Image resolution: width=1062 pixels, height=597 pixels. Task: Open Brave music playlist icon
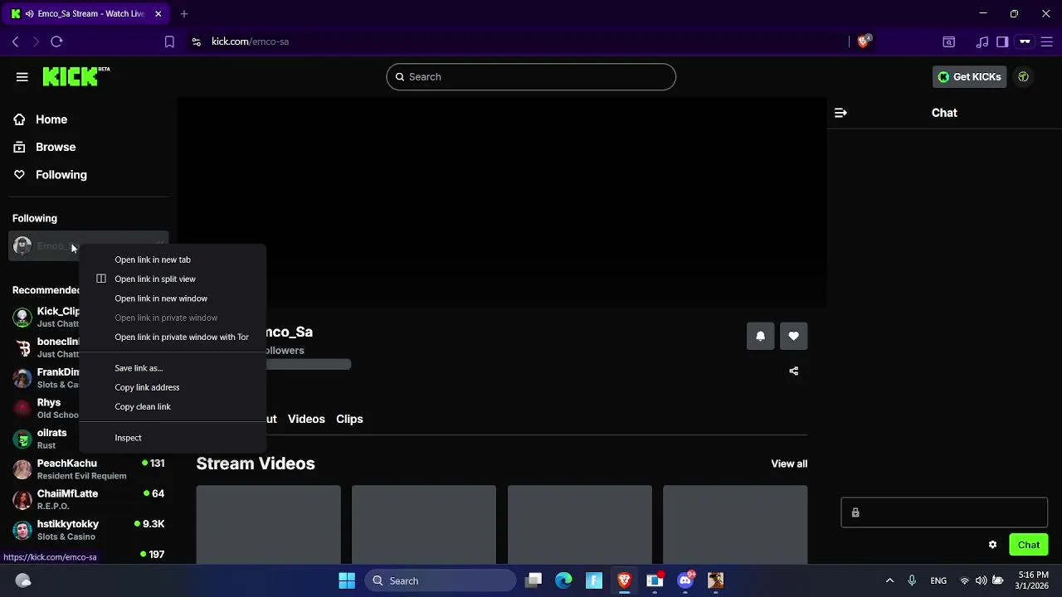982,41
